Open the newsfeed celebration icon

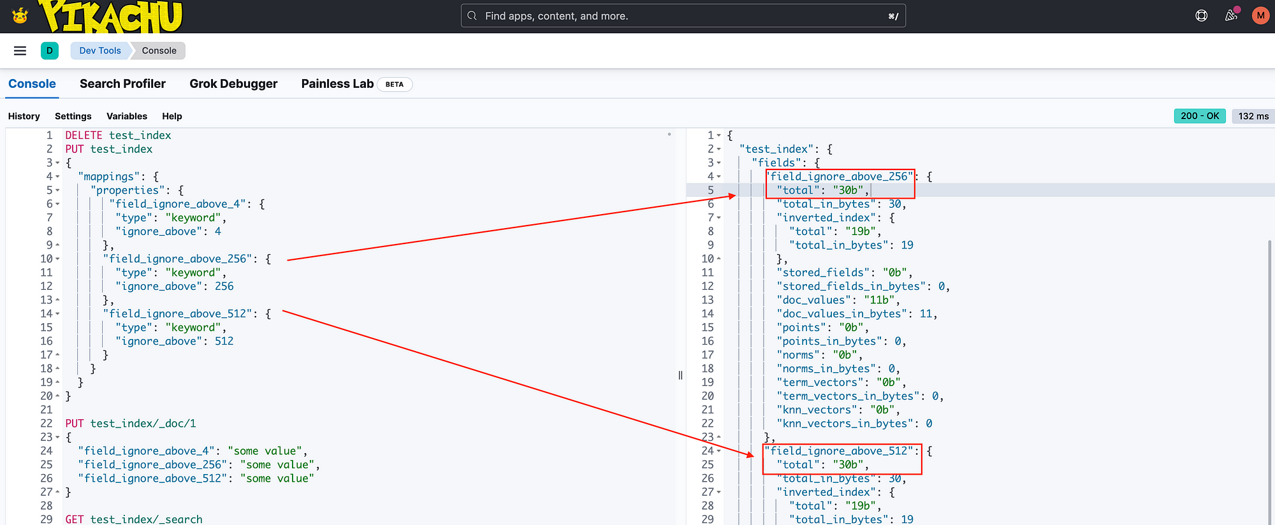[1232, 15]
